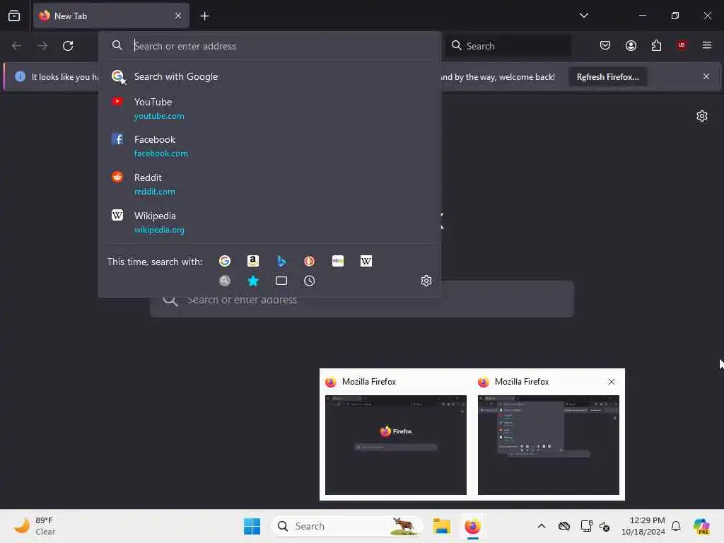Viewport: 724px width, 543px height.
Task: Click the Firefox taskbar icon
Action: (x=472, y=526)
